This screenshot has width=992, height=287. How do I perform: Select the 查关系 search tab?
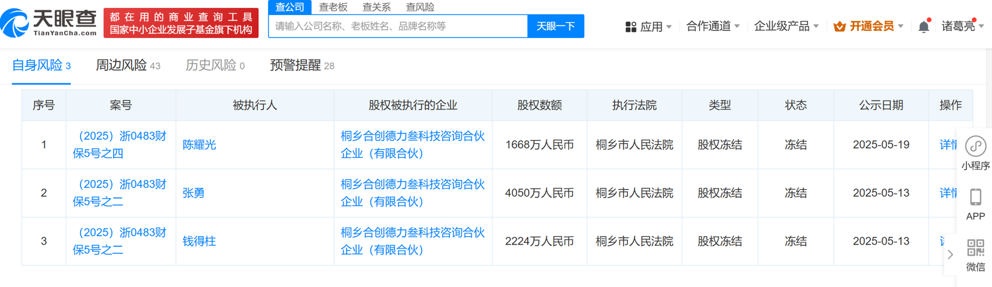376,7
